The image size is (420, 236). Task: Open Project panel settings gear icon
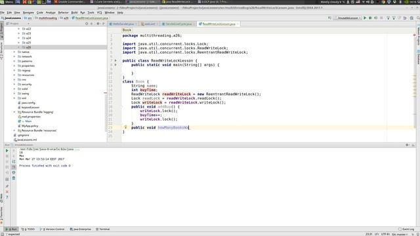pyautogui.click(x=98, y=24)
